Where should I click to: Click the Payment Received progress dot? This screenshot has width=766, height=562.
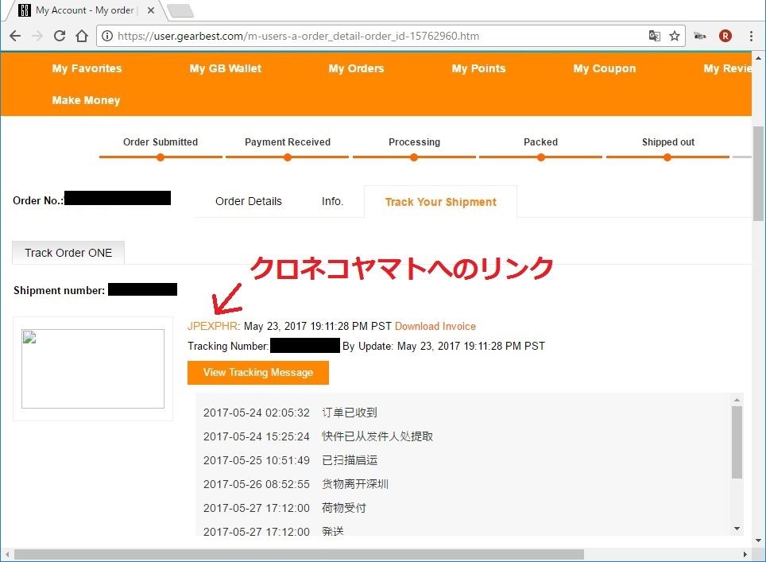coord(288,157)
